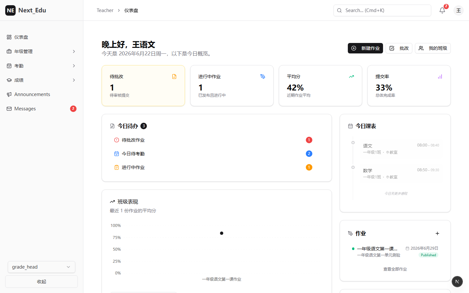Go to Announcements page
469x293 pixels.
click(41, 94)
